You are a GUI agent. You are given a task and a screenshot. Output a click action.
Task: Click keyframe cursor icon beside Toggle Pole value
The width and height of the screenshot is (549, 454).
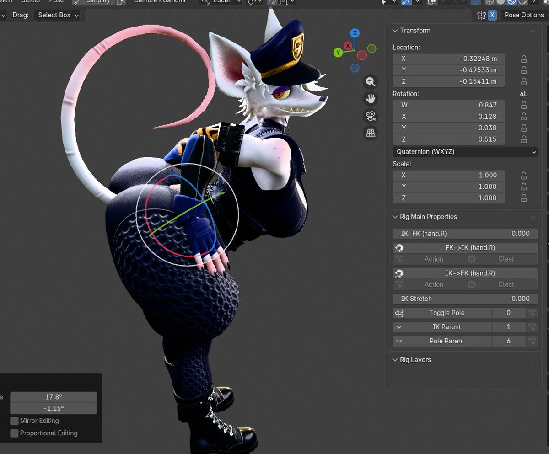pyautogui.click(x=532, y=313)
